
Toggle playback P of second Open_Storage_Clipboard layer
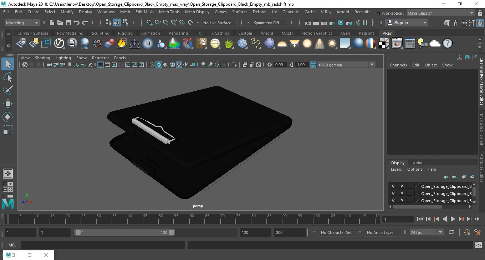(401, 194)
